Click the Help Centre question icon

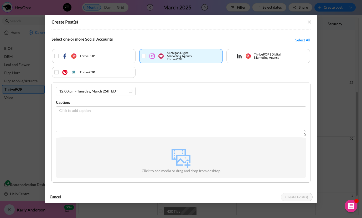click(6, 194)
